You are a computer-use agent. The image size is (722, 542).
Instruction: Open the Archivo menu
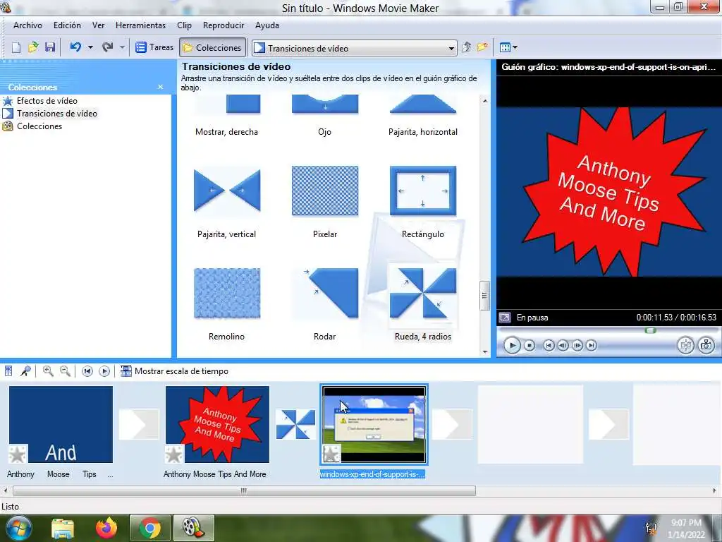click(x=27, y=25)
